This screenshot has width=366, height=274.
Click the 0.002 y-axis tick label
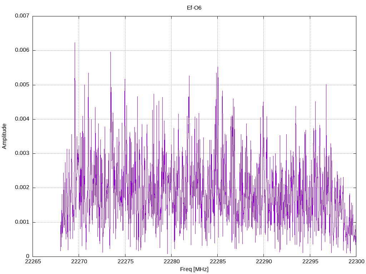click(22, 188)
